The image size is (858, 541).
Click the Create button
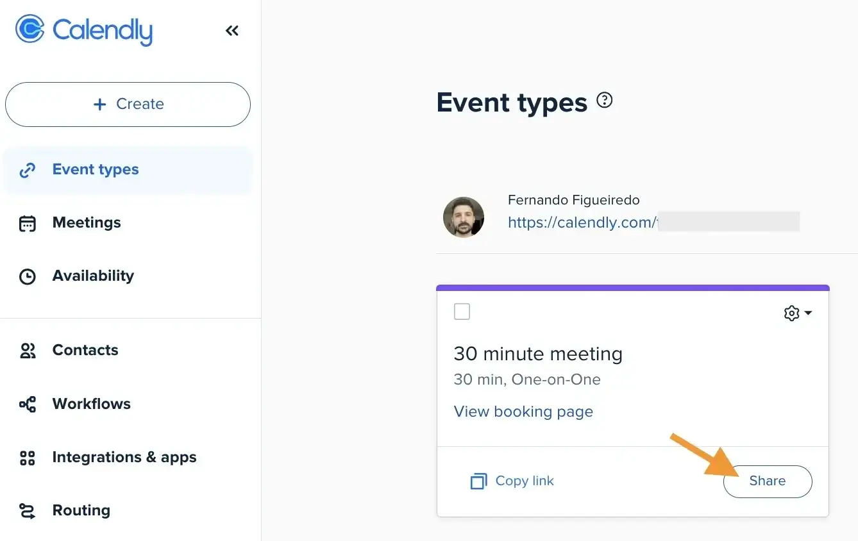pyautogui.click(x=128, y=104)
